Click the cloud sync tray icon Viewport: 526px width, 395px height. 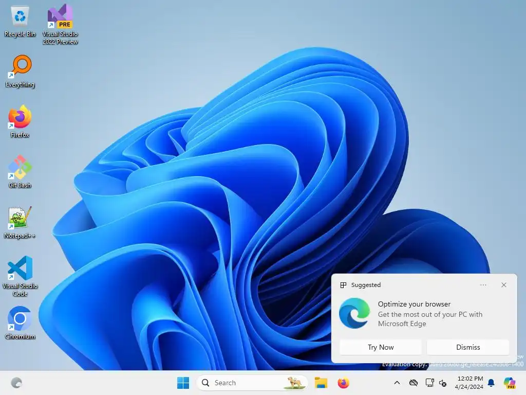pos(414,383)
